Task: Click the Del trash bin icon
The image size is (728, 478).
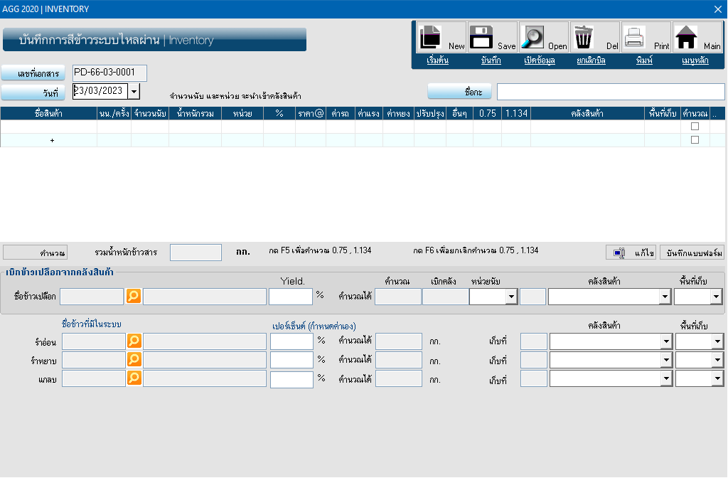Action: coord(584,36)
